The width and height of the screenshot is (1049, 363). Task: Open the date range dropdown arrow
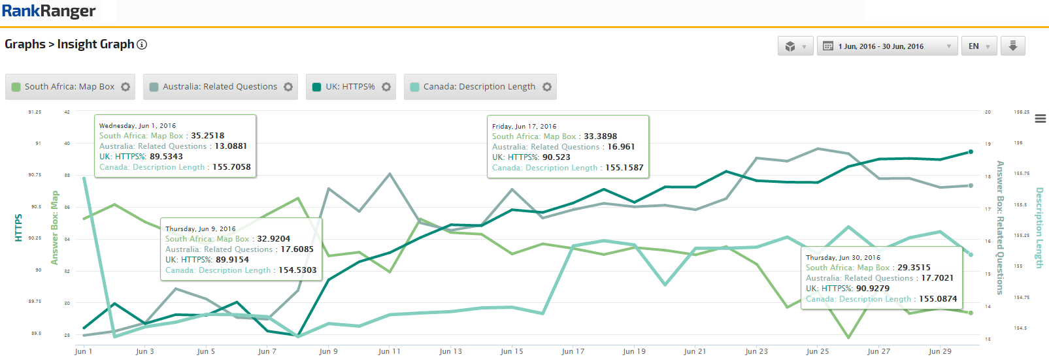948,46
